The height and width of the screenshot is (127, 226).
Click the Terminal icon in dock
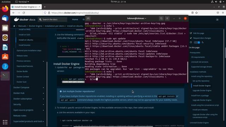5,76
